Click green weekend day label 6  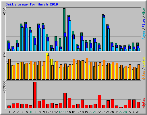31,112
